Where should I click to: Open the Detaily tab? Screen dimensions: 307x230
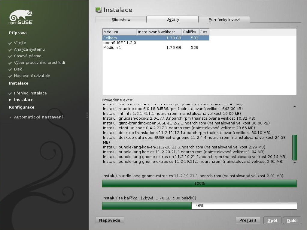tap(173, 19)
